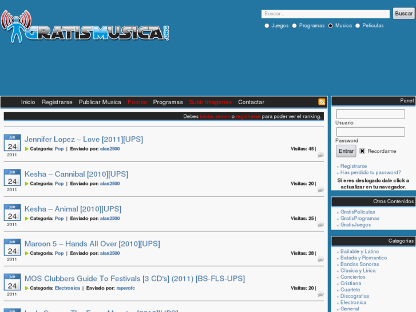Open the RSS feed icon
The width and height of the screenshot is (416, 312).
point(322,102)
